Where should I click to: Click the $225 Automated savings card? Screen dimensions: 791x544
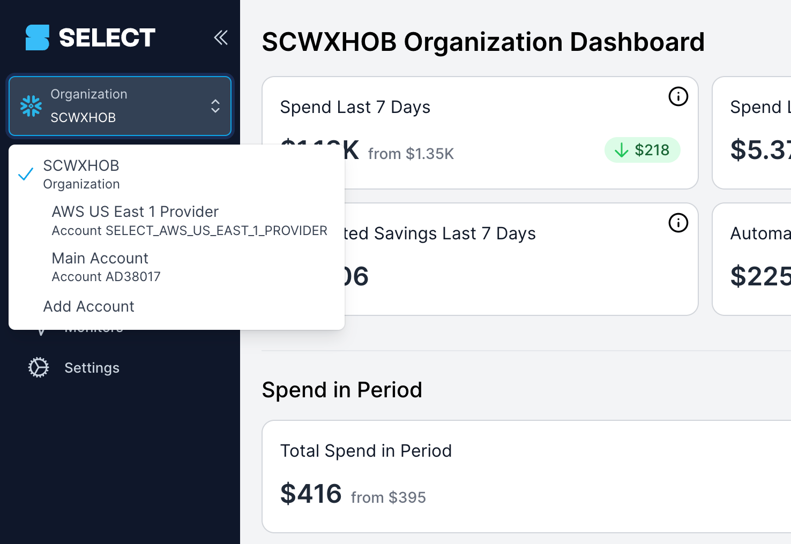[751, 259]
